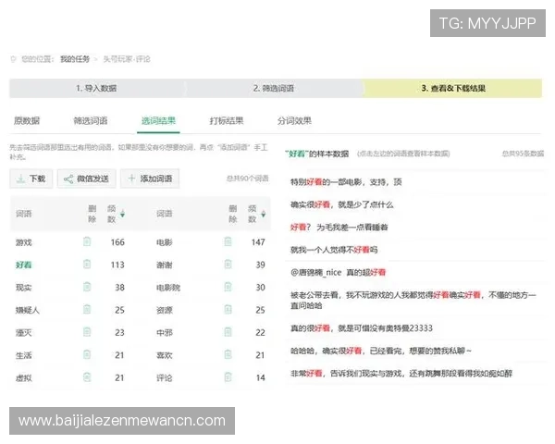Delete the 评论 word row
Viewport: 555px width, 444px height.
click(x=228, y=377)
